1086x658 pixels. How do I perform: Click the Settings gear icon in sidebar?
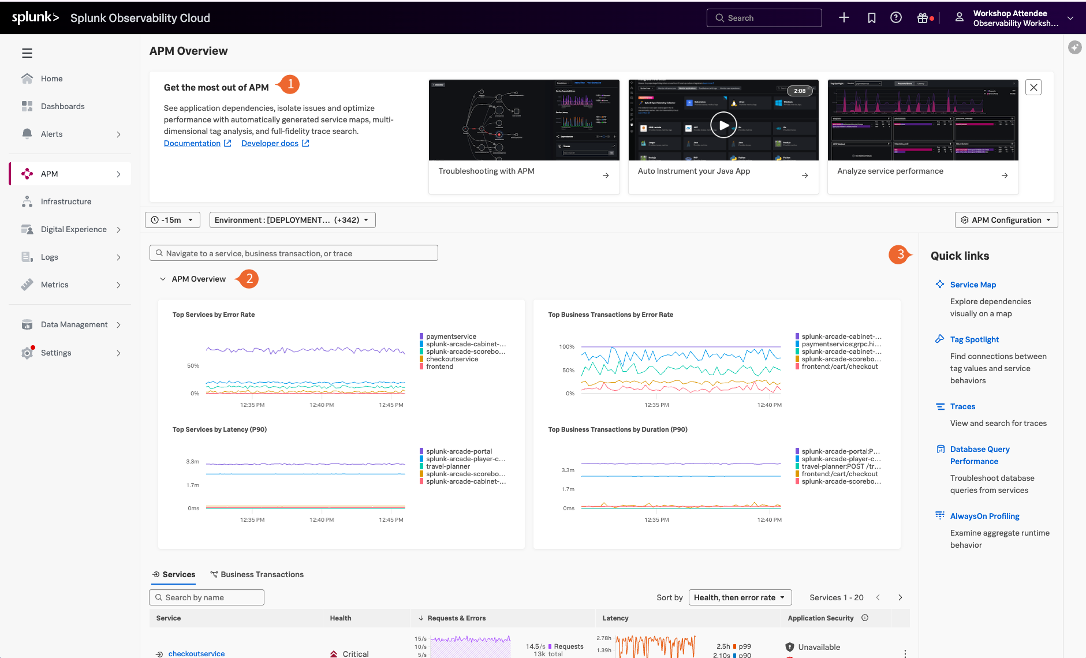pyautogui.click(x=27, y=353)
